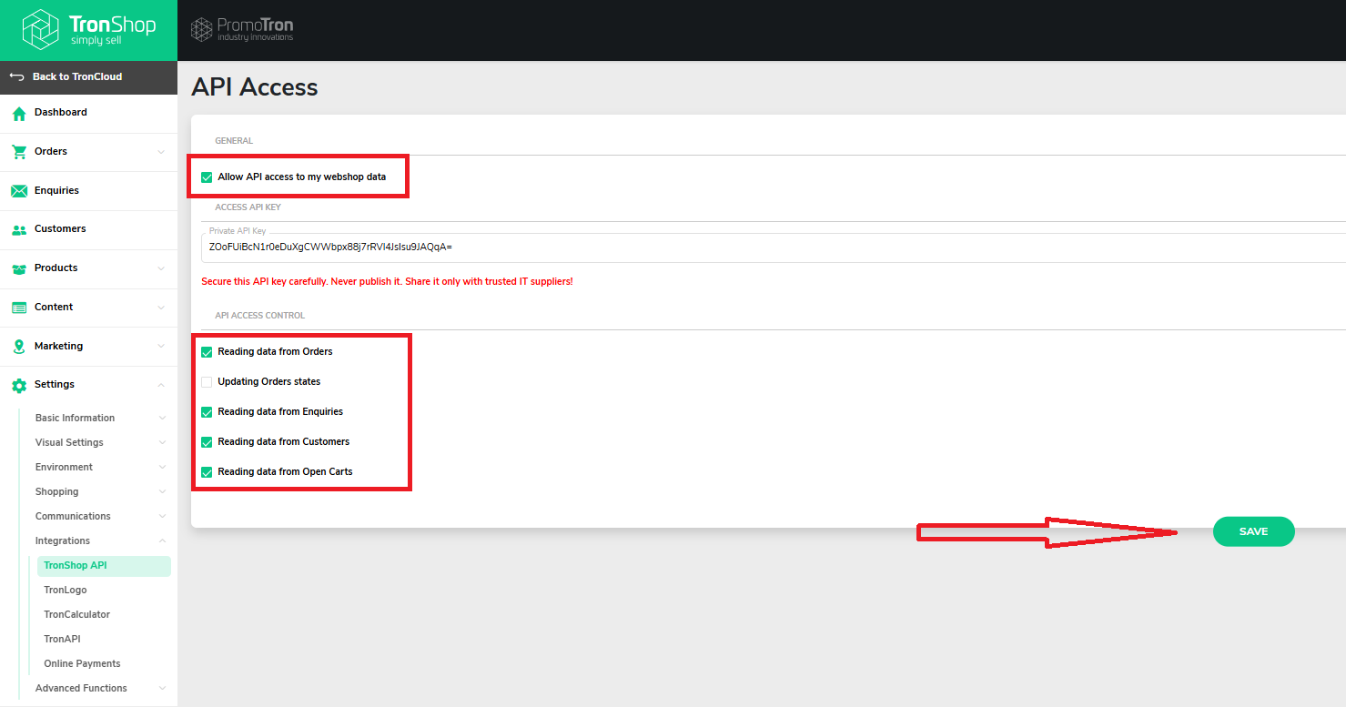Open the Online Payments menu item

click(x=82, y=664)
